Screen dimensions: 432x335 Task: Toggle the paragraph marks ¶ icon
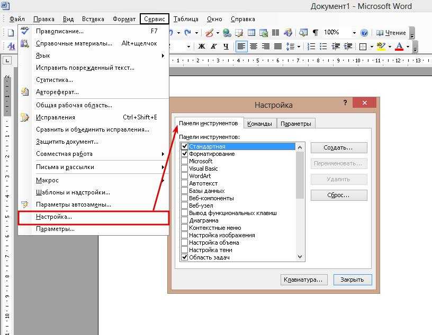click(316, 33)
